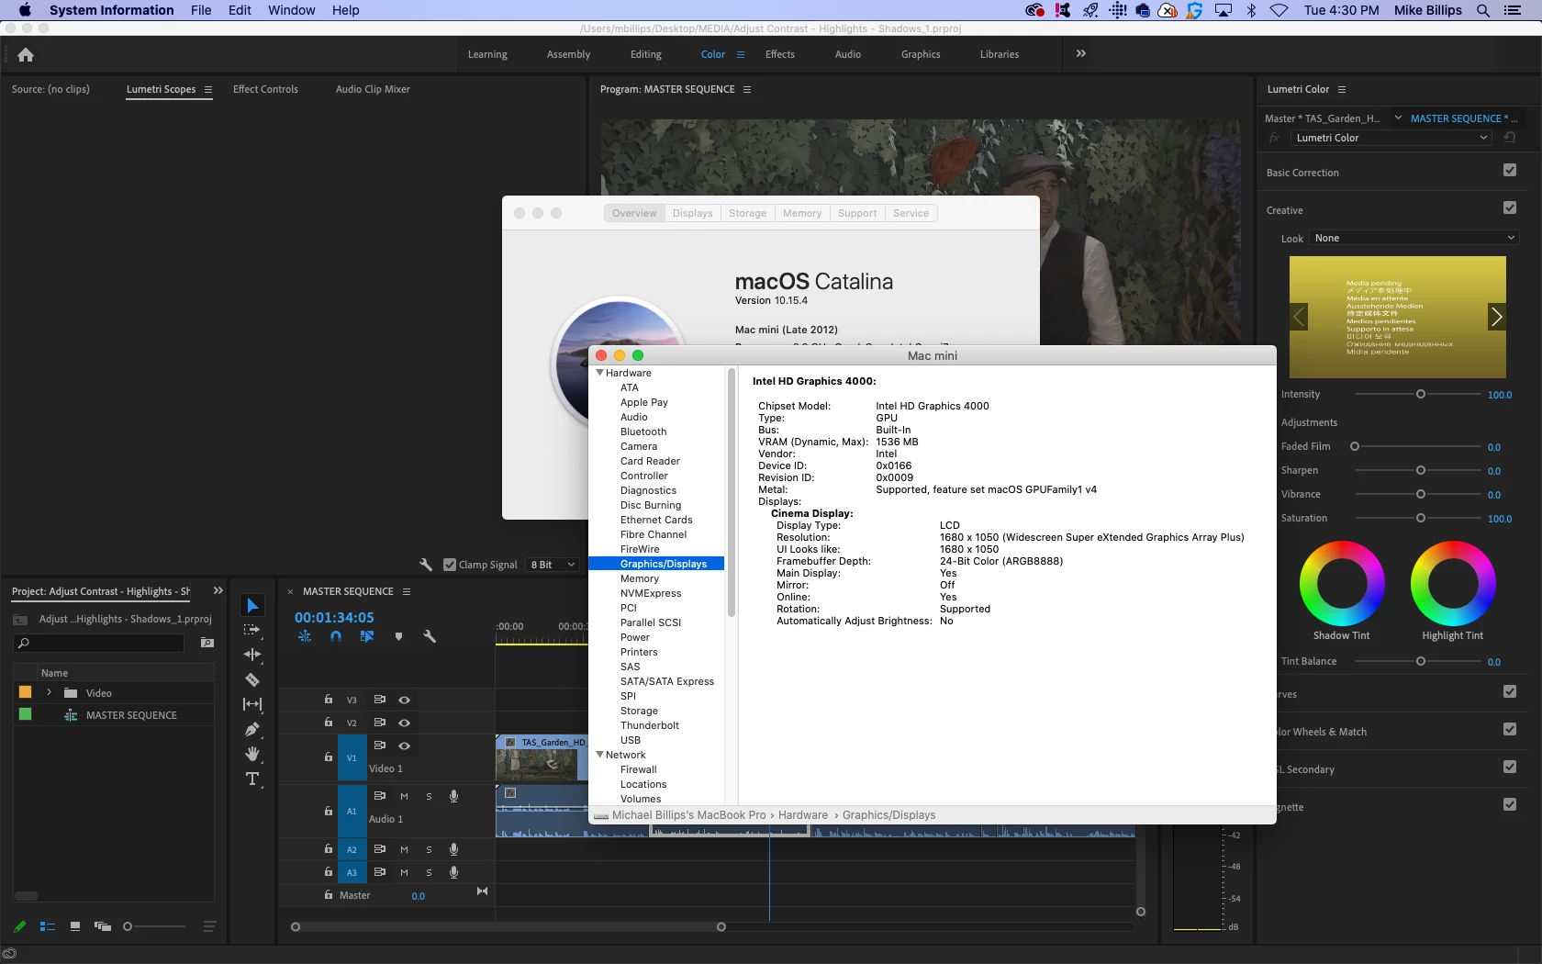Open the Effect Controls tab
The height and width of the screenshot is (964, 1542).
[x=265, y=89]
